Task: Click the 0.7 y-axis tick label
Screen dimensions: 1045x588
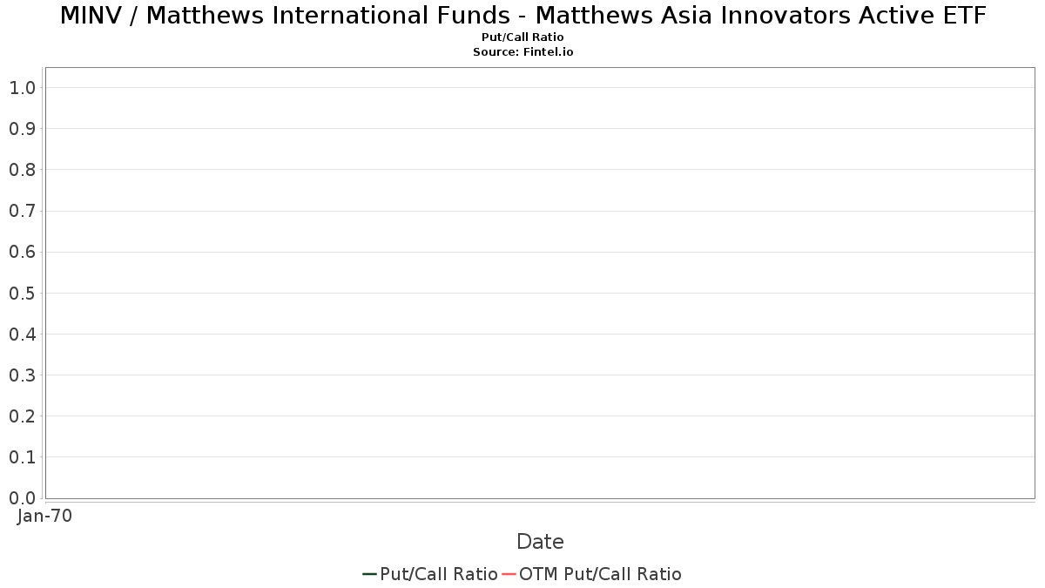Action: pos(23,211)
